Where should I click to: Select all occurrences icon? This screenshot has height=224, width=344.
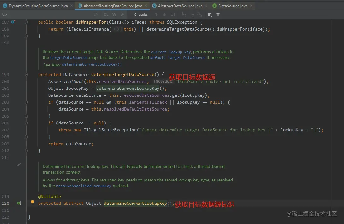[x=199, y=14]
